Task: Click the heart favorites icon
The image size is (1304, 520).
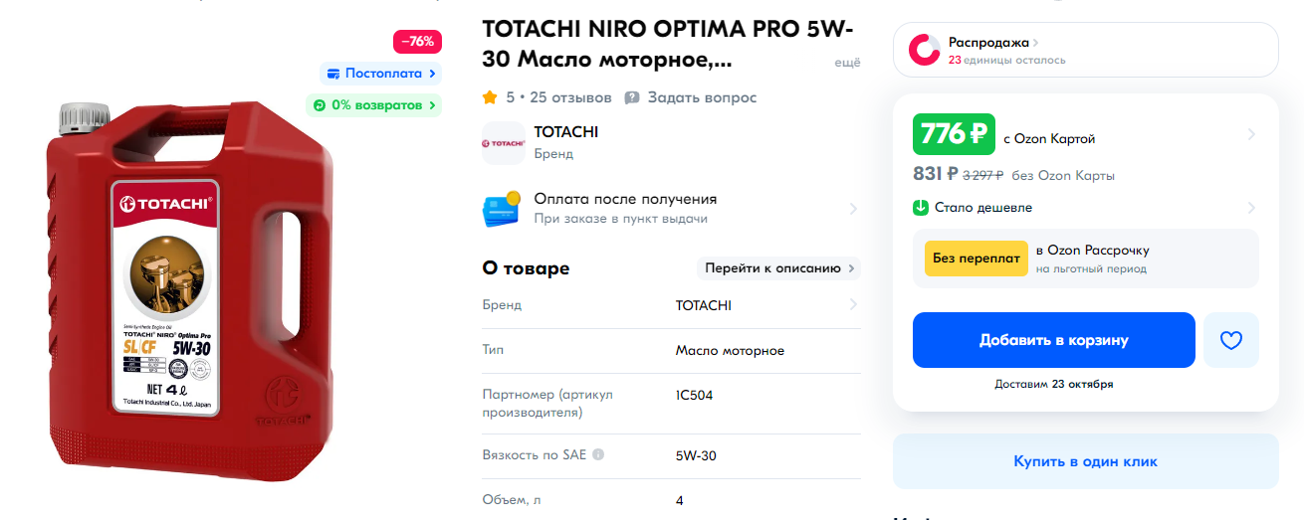Action: (x=1231, y=340)
